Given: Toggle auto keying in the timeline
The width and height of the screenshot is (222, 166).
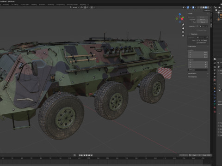Looking at the screenshot, I should pyautogui.click(x=74, y=155).
